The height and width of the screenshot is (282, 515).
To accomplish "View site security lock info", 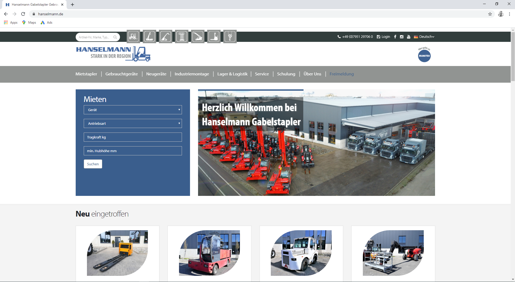I will pyautogui.click(x=34, y=14).
